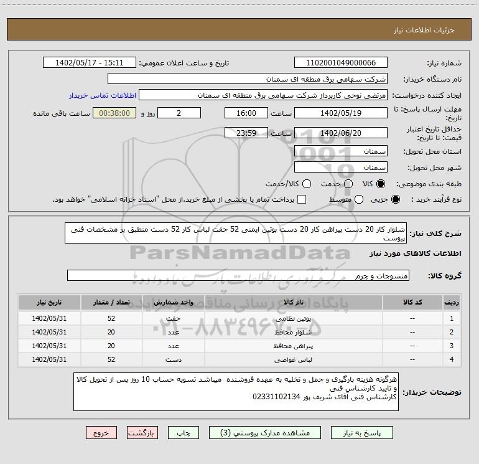Click the شهر محل تحویل field سمنان
479x464 pixels.
tap(341, 168)
